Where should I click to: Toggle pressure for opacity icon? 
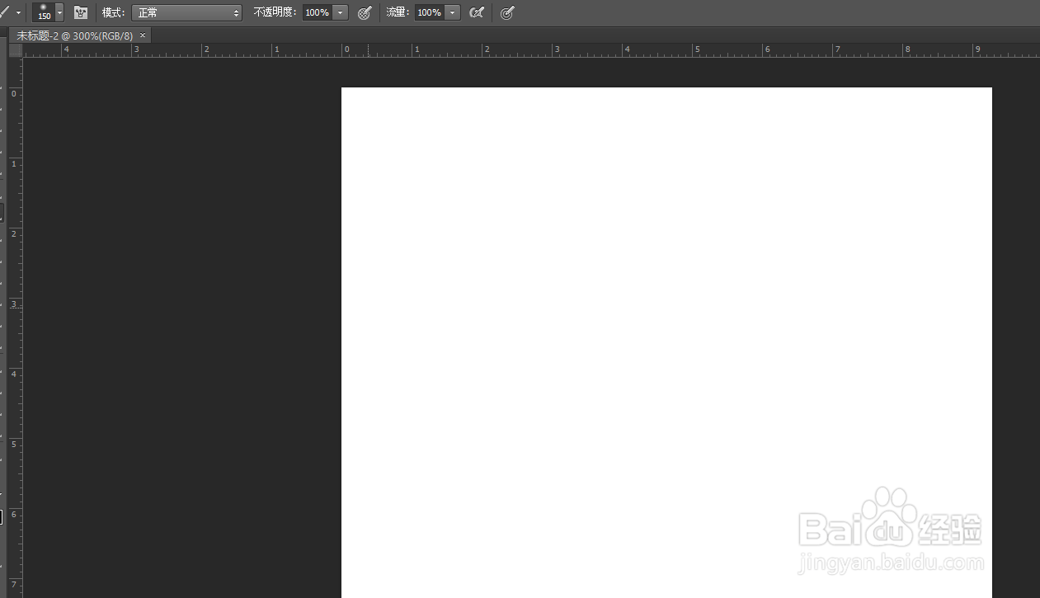365,12
